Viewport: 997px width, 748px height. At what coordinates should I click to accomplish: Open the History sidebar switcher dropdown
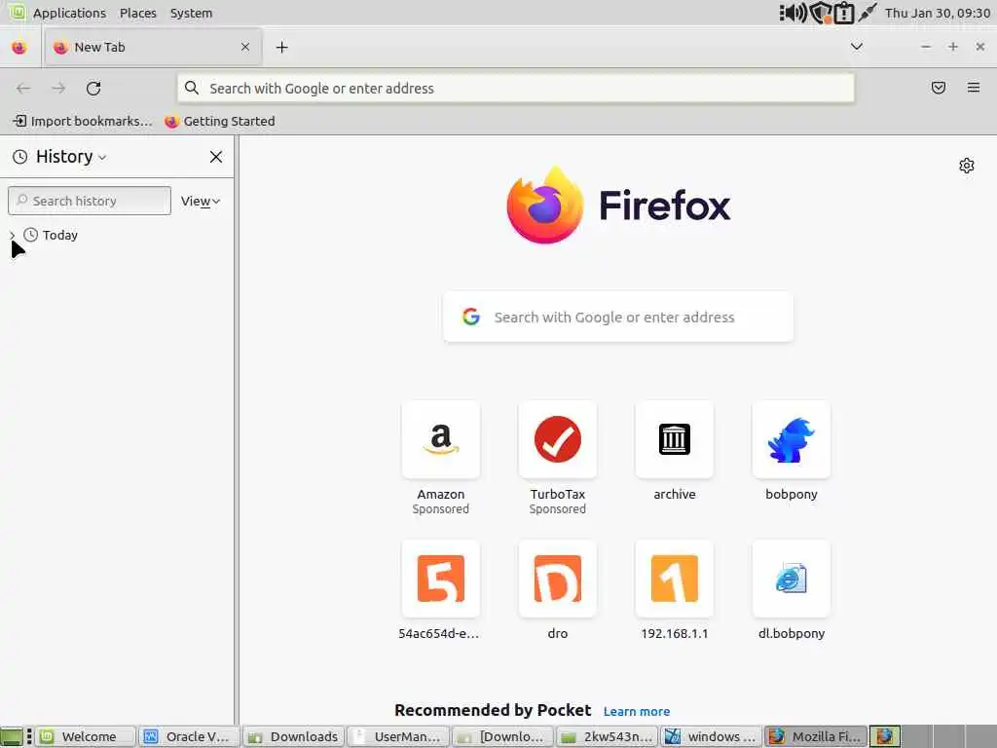point(70,157)
